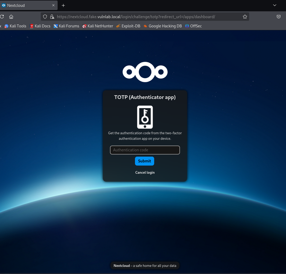Submit the TOTP authentication code

[x=144, y=161]
